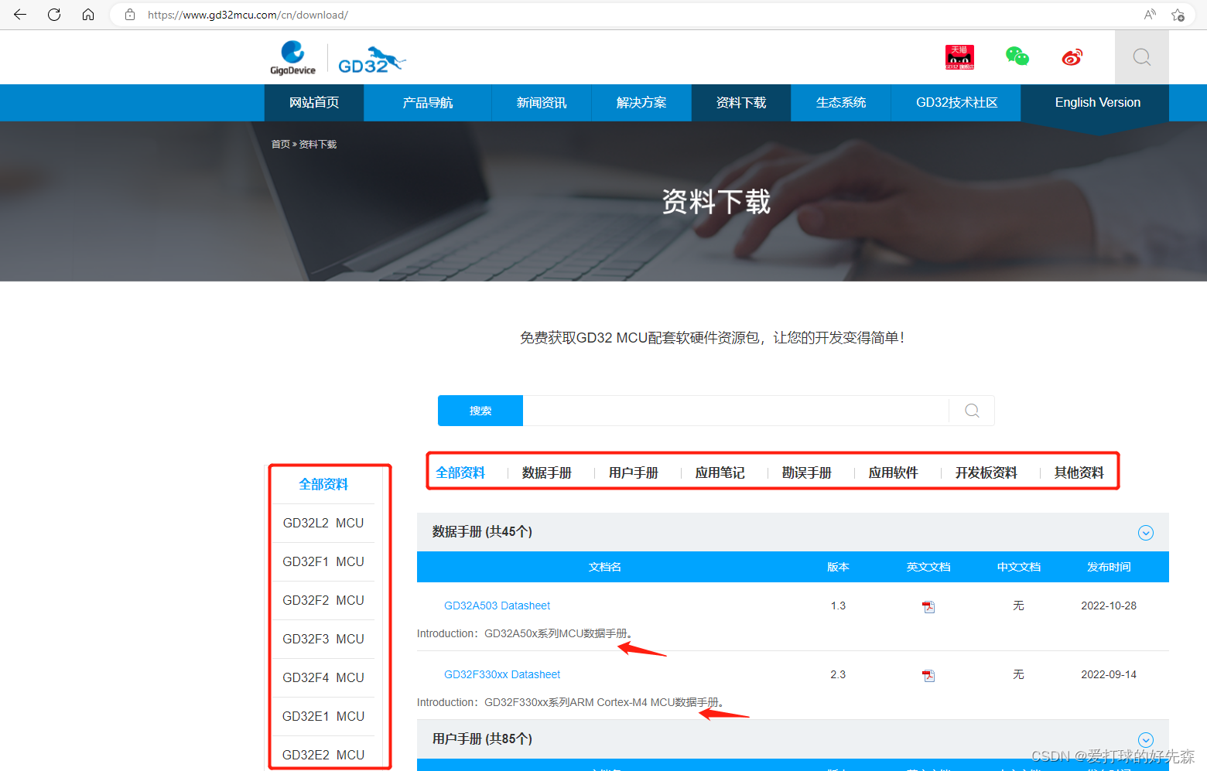
Task: Click the 发布时间 column header
Action: [x=1109, y=567]
